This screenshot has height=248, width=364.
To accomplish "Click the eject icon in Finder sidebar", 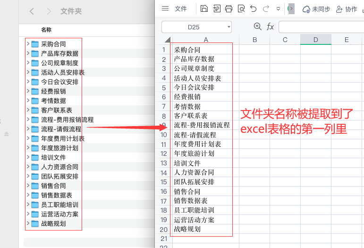I will (x=7, y=134).
